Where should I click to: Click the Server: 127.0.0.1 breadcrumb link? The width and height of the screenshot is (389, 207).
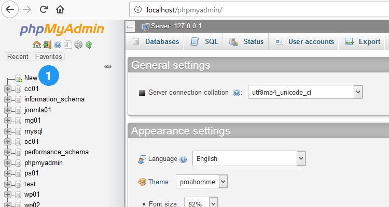point(176,26)
